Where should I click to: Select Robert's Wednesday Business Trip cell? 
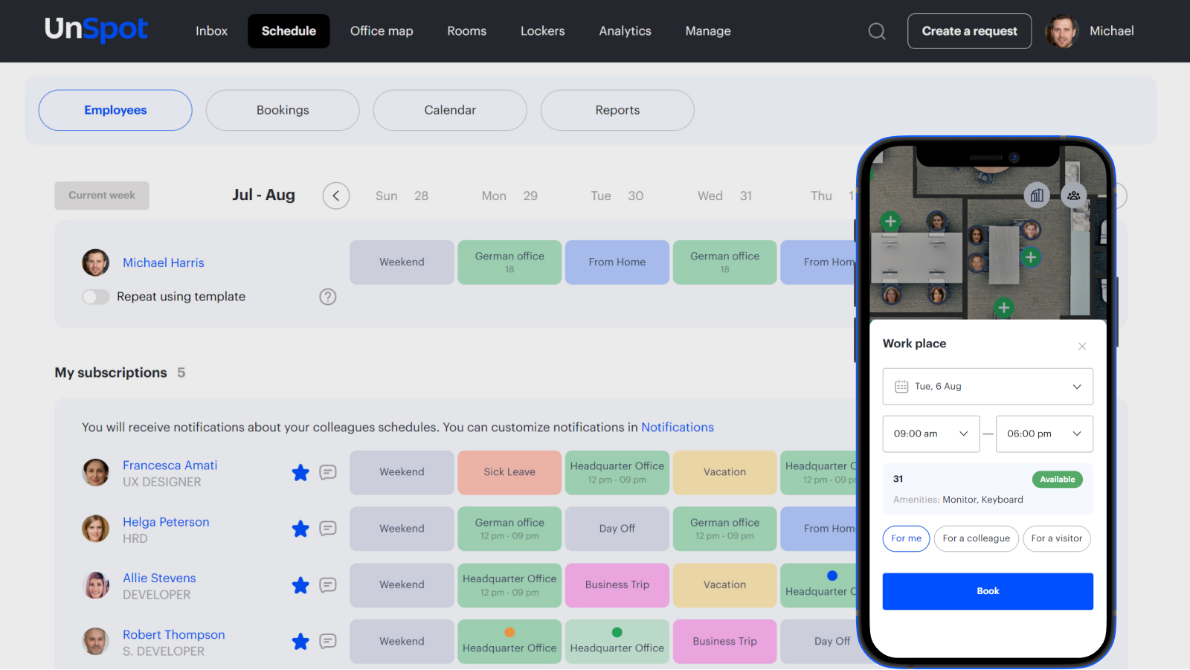[x=725, y=641]
